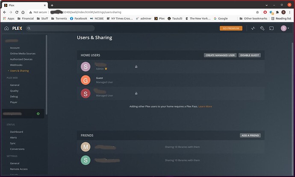Open the Facebook bookmark
Image resolution: width=295 pixels, height=177 pixels.
tap(79, 18)
